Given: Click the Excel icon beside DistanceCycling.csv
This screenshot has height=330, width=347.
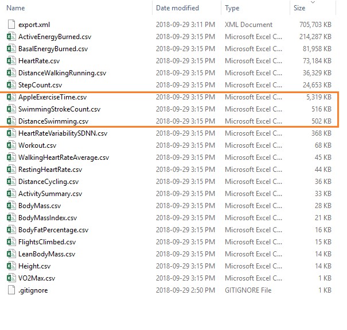Looking at the screenshot, I should click(11, 182).
